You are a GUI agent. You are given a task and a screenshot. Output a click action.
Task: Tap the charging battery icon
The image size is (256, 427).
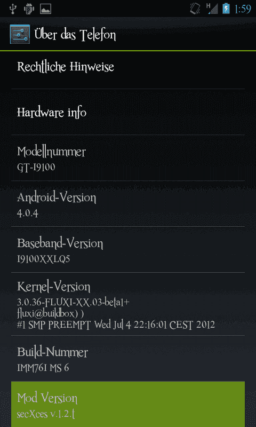tap(226, 9)
